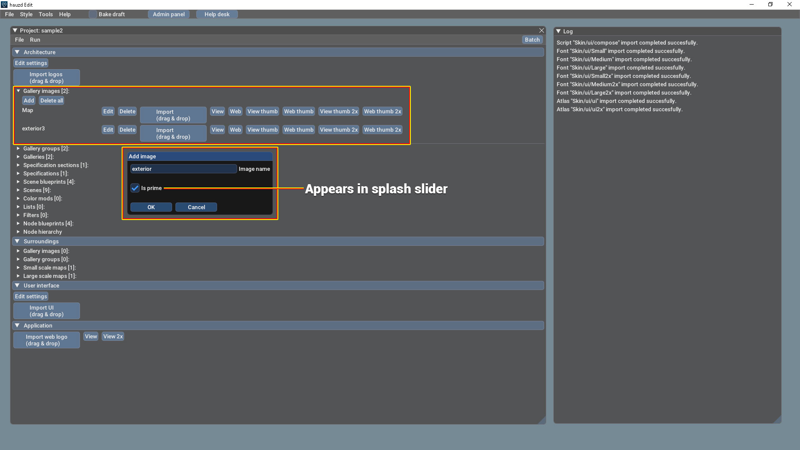
Task: Collapse the Gallery images [2] tree
Action: [18, 91]
